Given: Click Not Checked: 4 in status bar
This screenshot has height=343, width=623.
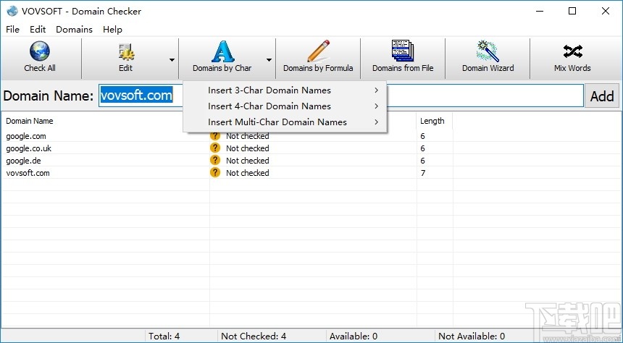Looking at the screenshot, I should [x=254, y=336].
